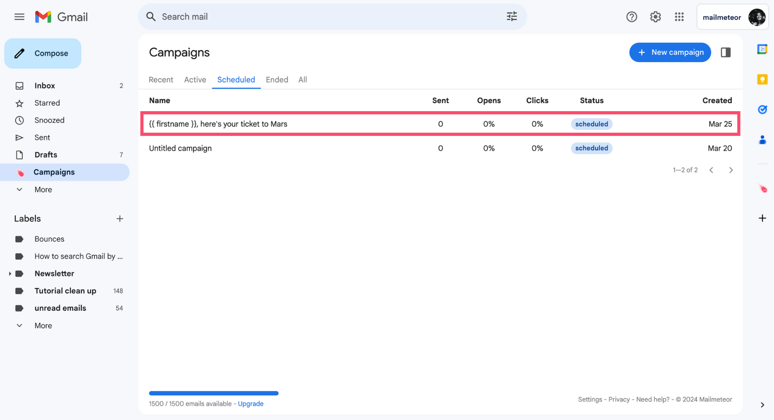Hide side panel with bottom-right arrow
Image resolution: width=774 pixels, height=420 pixels.
(x=762, y=405)
